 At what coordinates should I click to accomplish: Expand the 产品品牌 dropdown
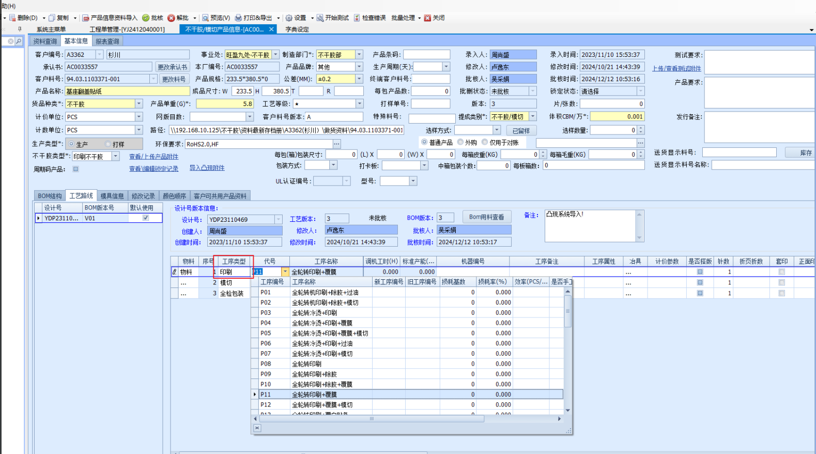coord(359,67)
